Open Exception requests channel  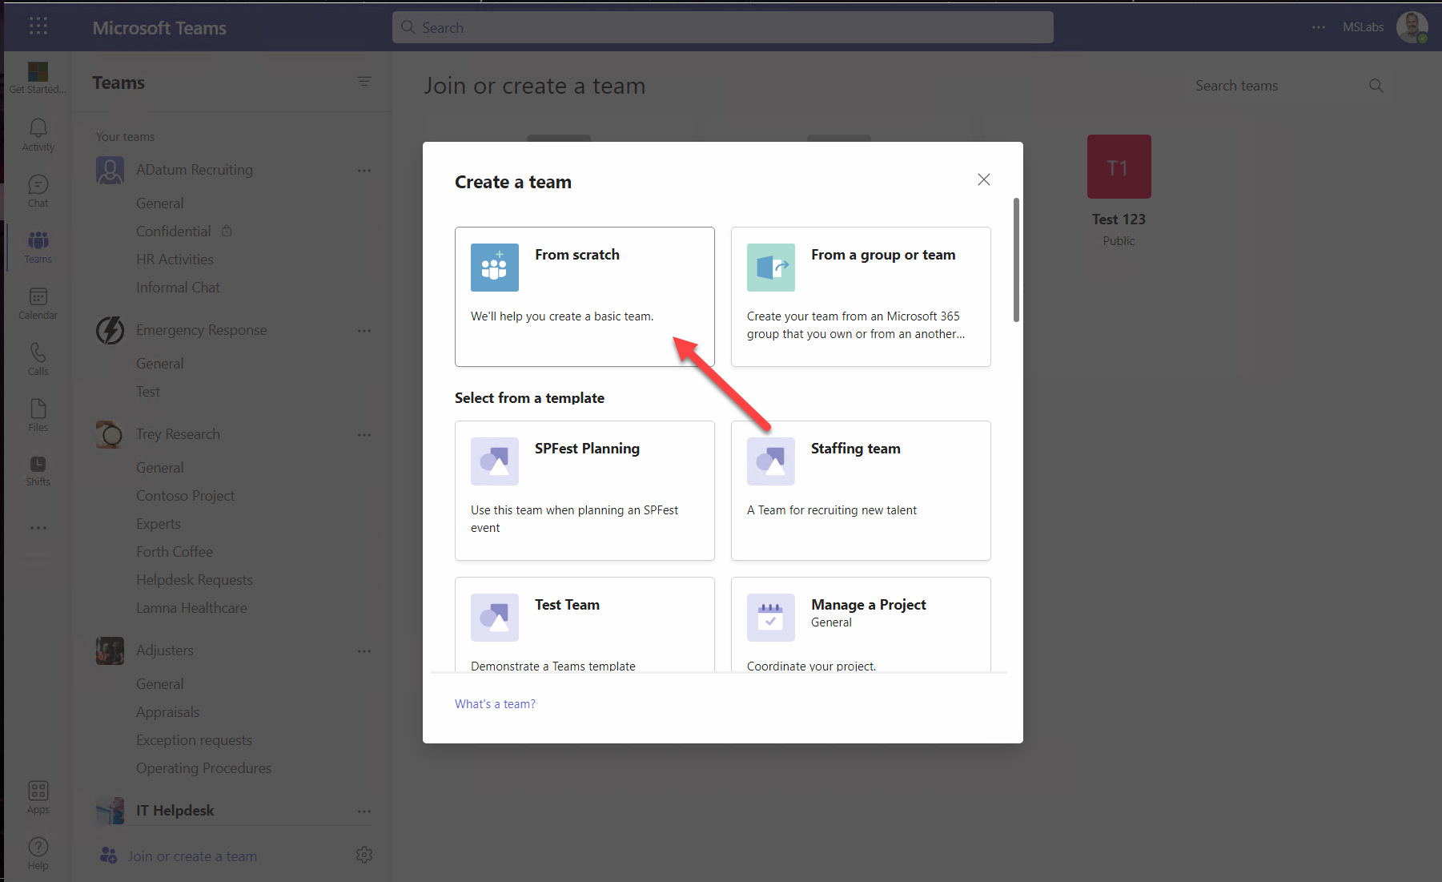click(194, 740)
